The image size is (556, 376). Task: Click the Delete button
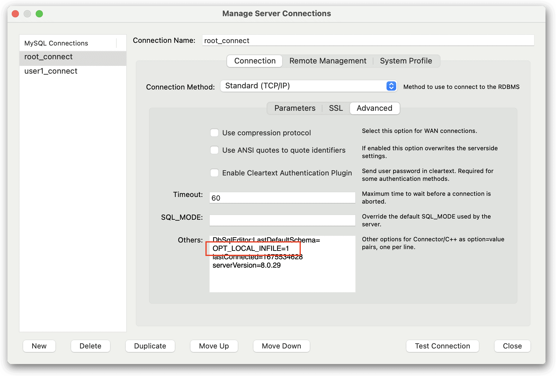[90, 346]
